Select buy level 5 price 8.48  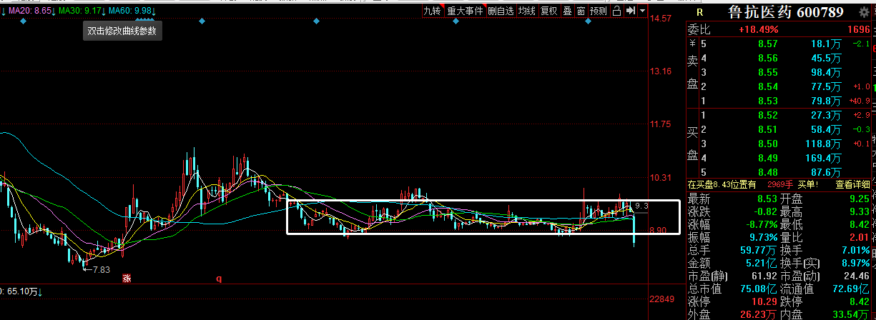(x=767, y=173)
